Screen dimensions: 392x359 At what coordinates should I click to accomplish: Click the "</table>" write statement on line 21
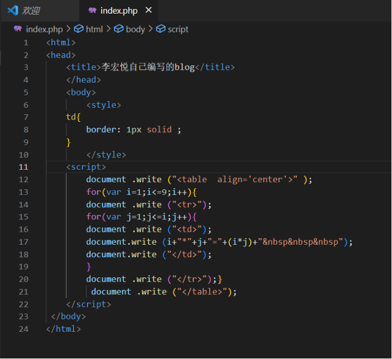coord(164,292)
